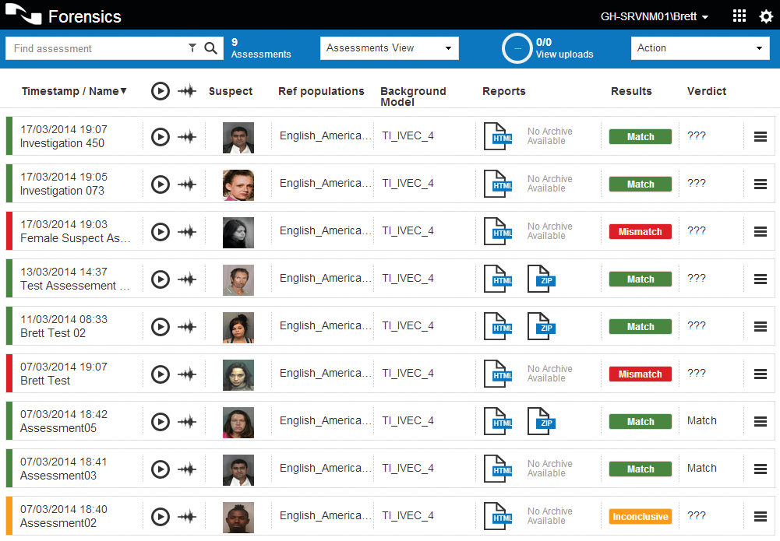Expand the Action dropdown
This screenshot has width=780, height=541.
coord(699,47)
